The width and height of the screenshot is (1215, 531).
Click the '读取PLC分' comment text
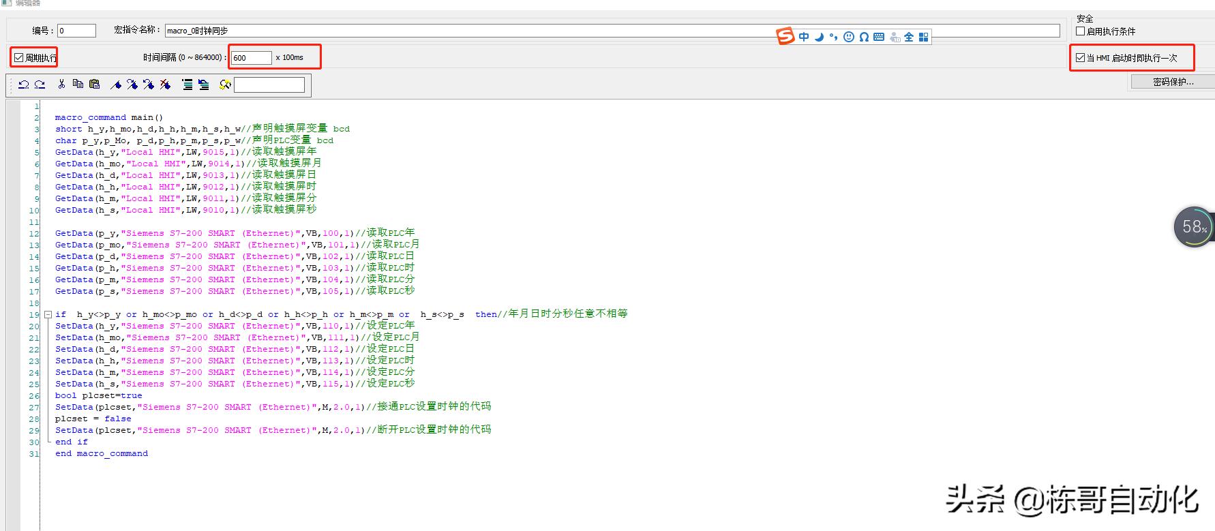click(x=390, y=279)
